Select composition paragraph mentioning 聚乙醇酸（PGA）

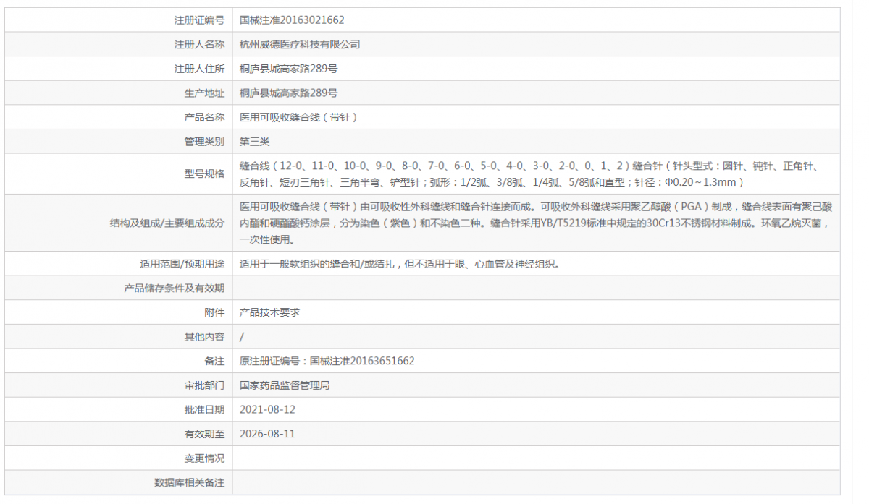tap(535, 223)
